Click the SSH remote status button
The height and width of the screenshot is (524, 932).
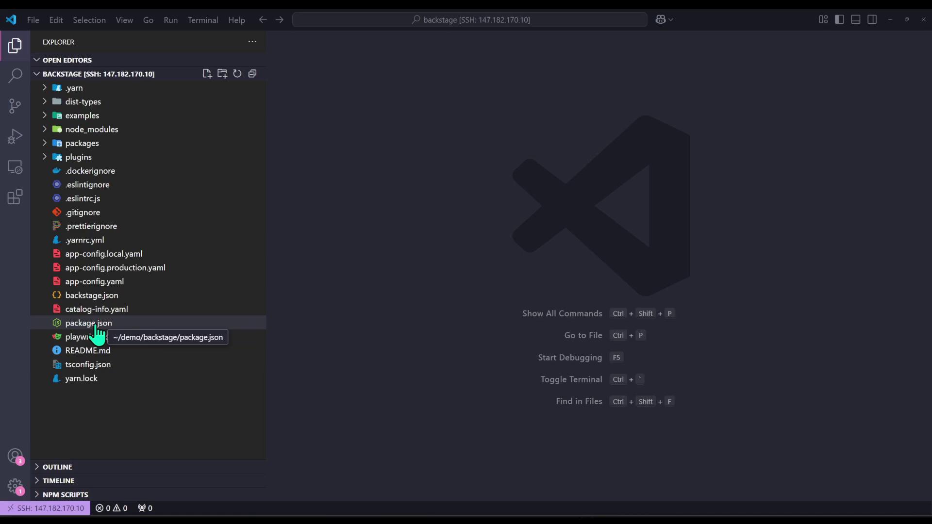[45, 508]
